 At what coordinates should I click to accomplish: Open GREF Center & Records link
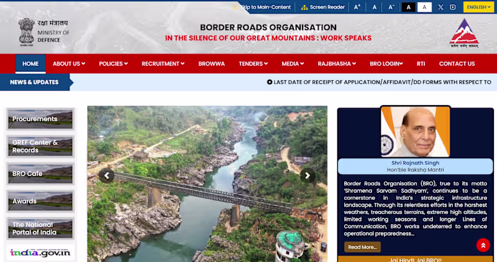click(x=40, y=146)
